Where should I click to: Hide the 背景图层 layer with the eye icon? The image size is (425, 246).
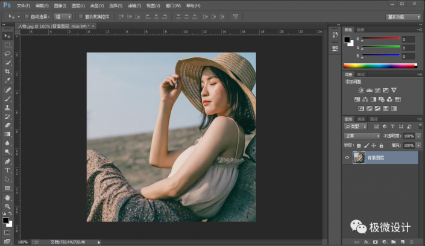pyautogui.click(x=347, y=157)
